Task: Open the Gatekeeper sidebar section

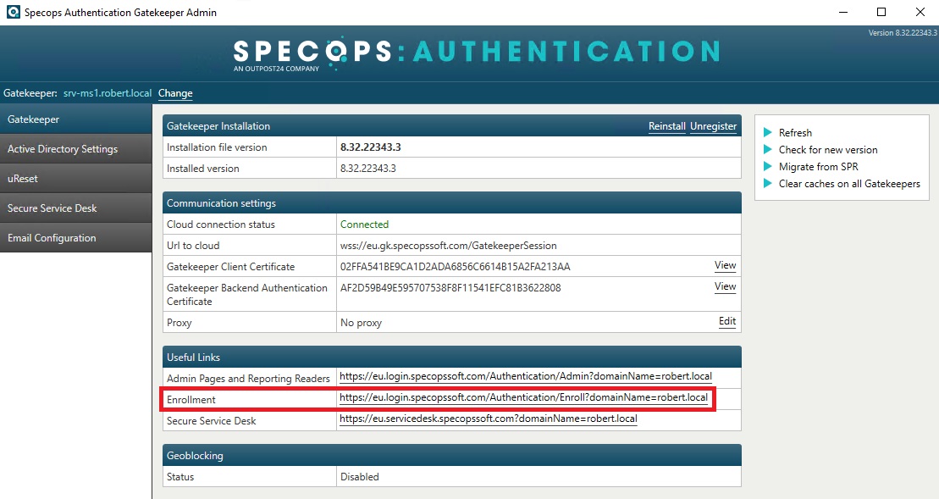Action: (76, 119)
